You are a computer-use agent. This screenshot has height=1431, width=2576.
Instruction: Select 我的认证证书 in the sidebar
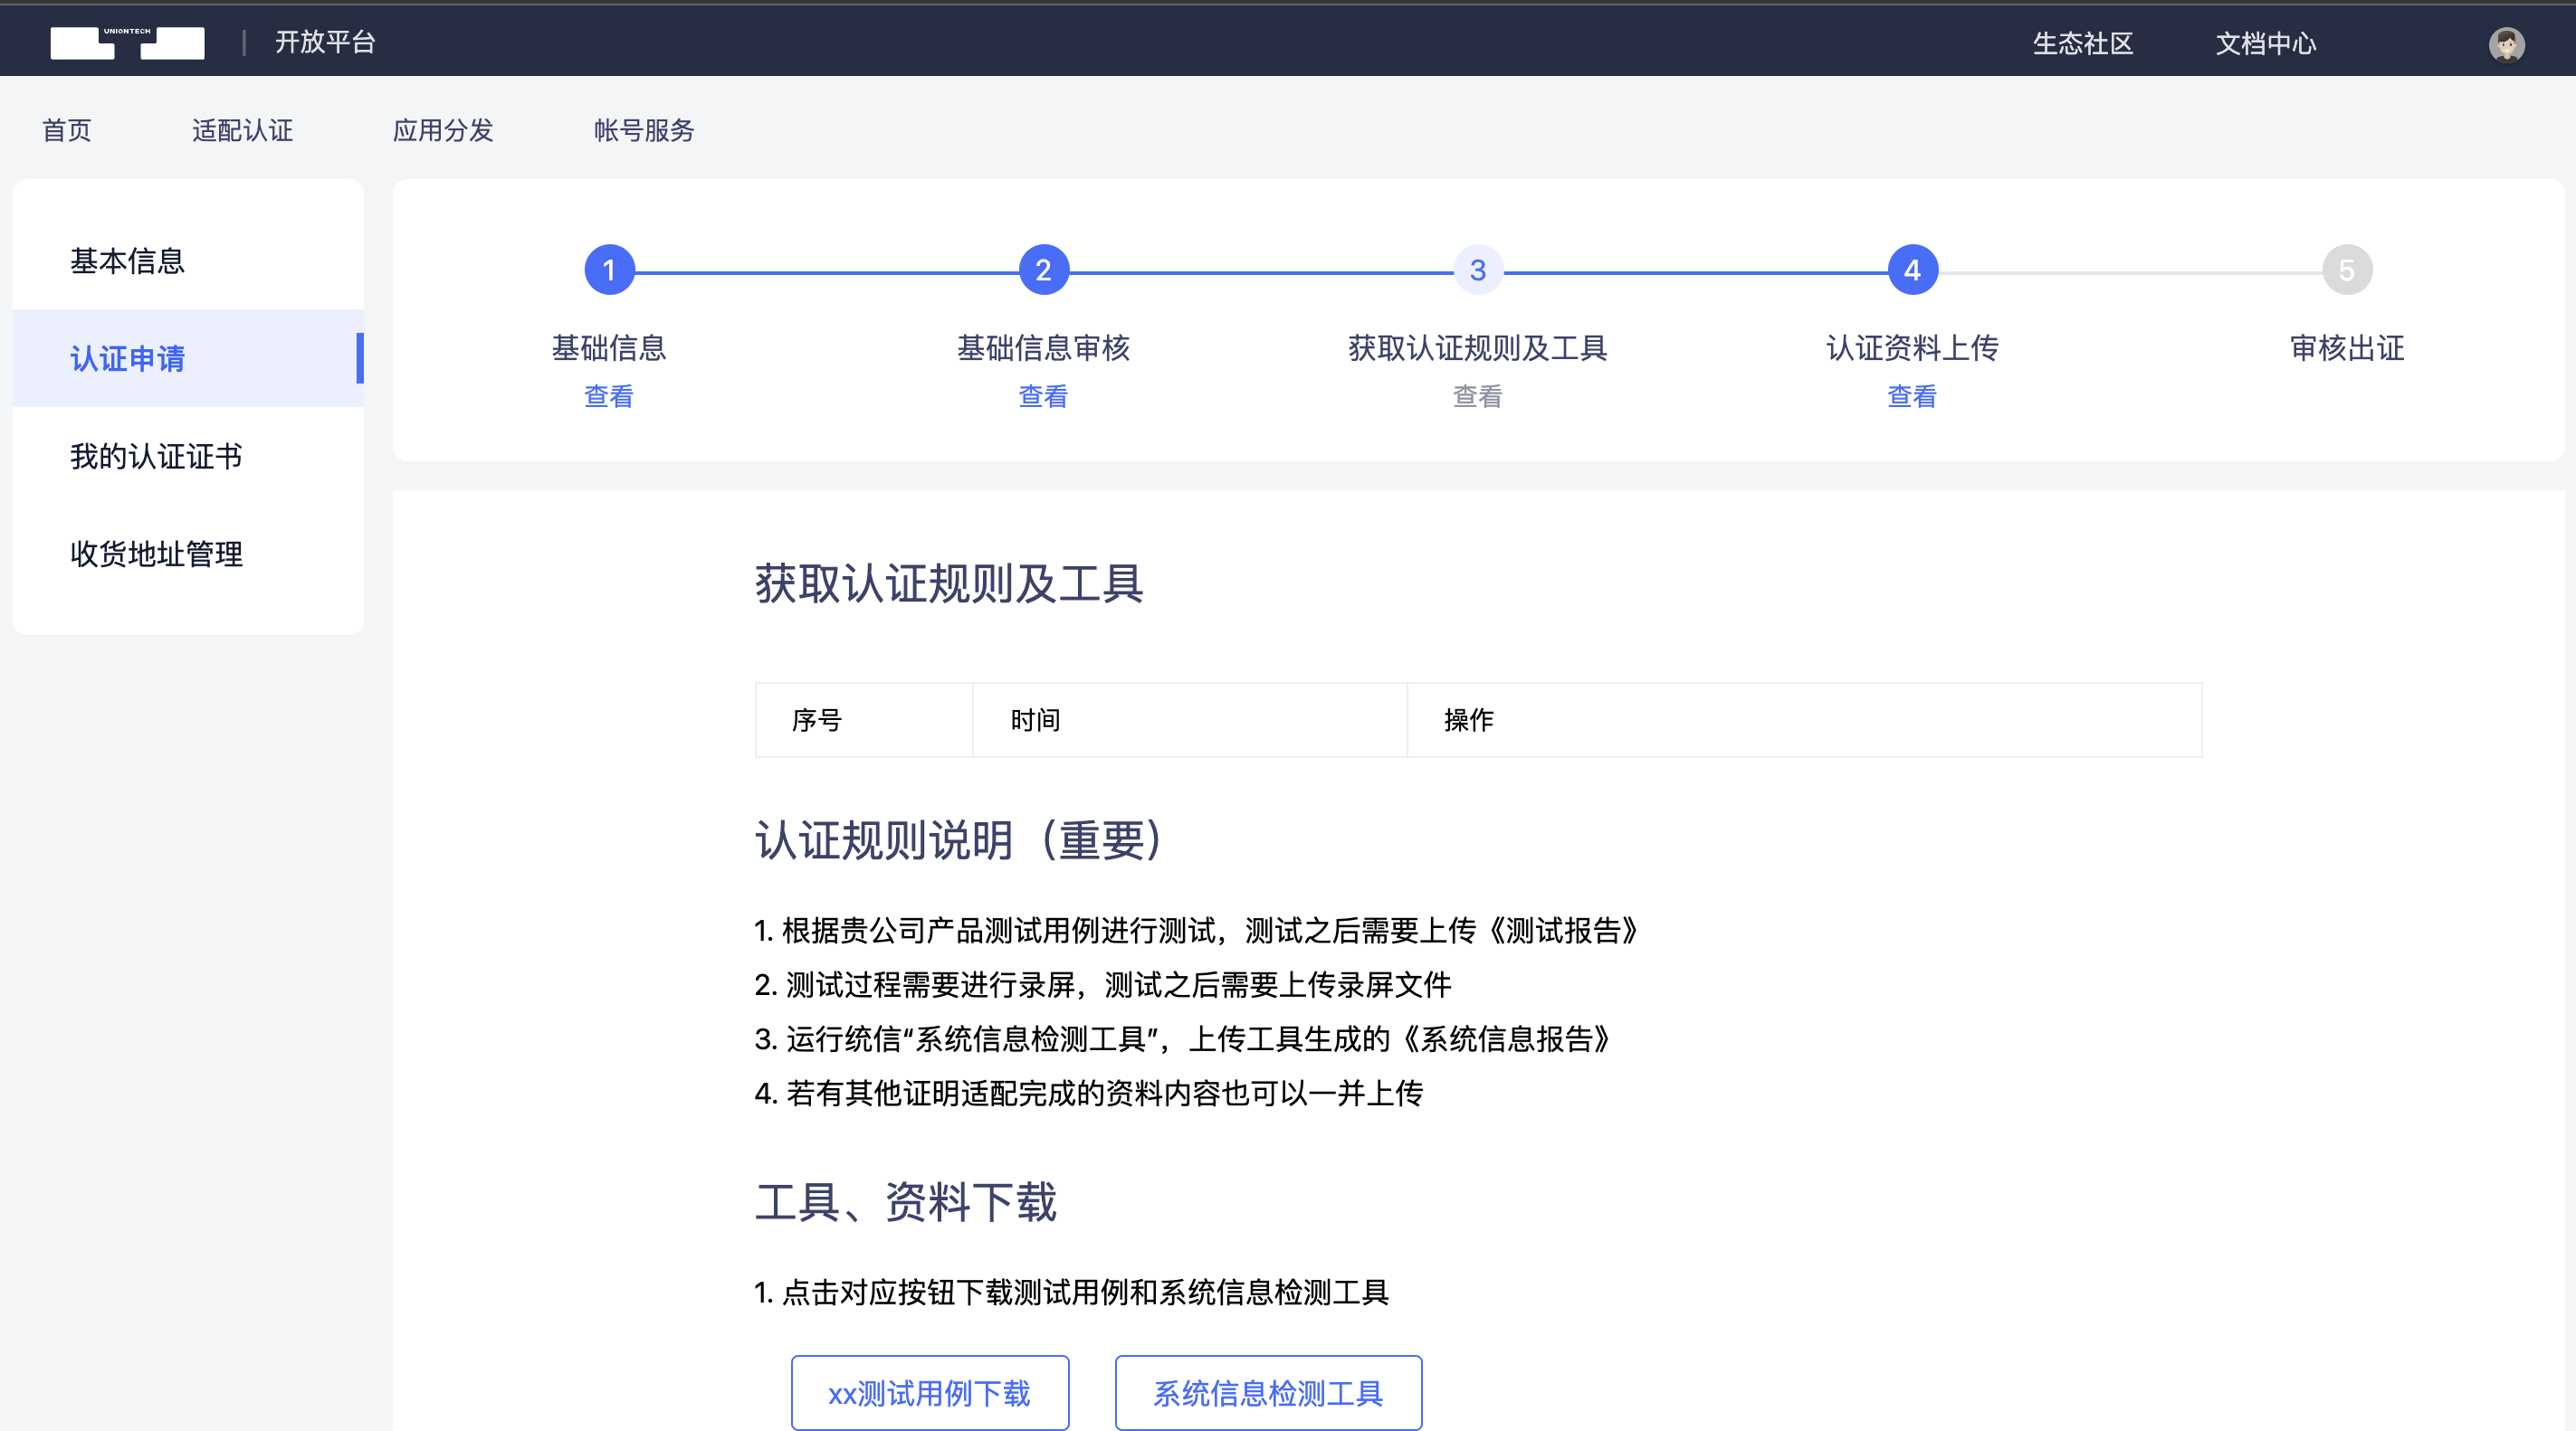(x=156, y=457)
